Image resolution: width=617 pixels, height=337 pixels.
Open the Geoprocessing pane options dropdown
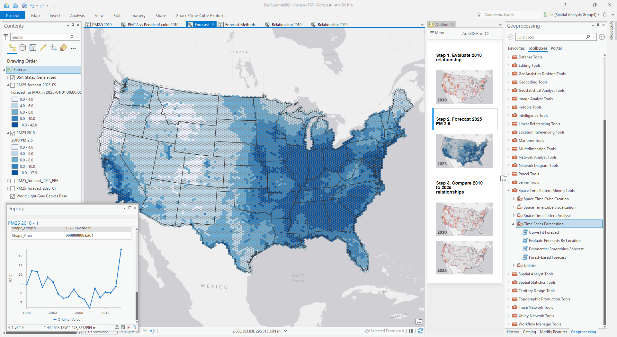point(593,26)
